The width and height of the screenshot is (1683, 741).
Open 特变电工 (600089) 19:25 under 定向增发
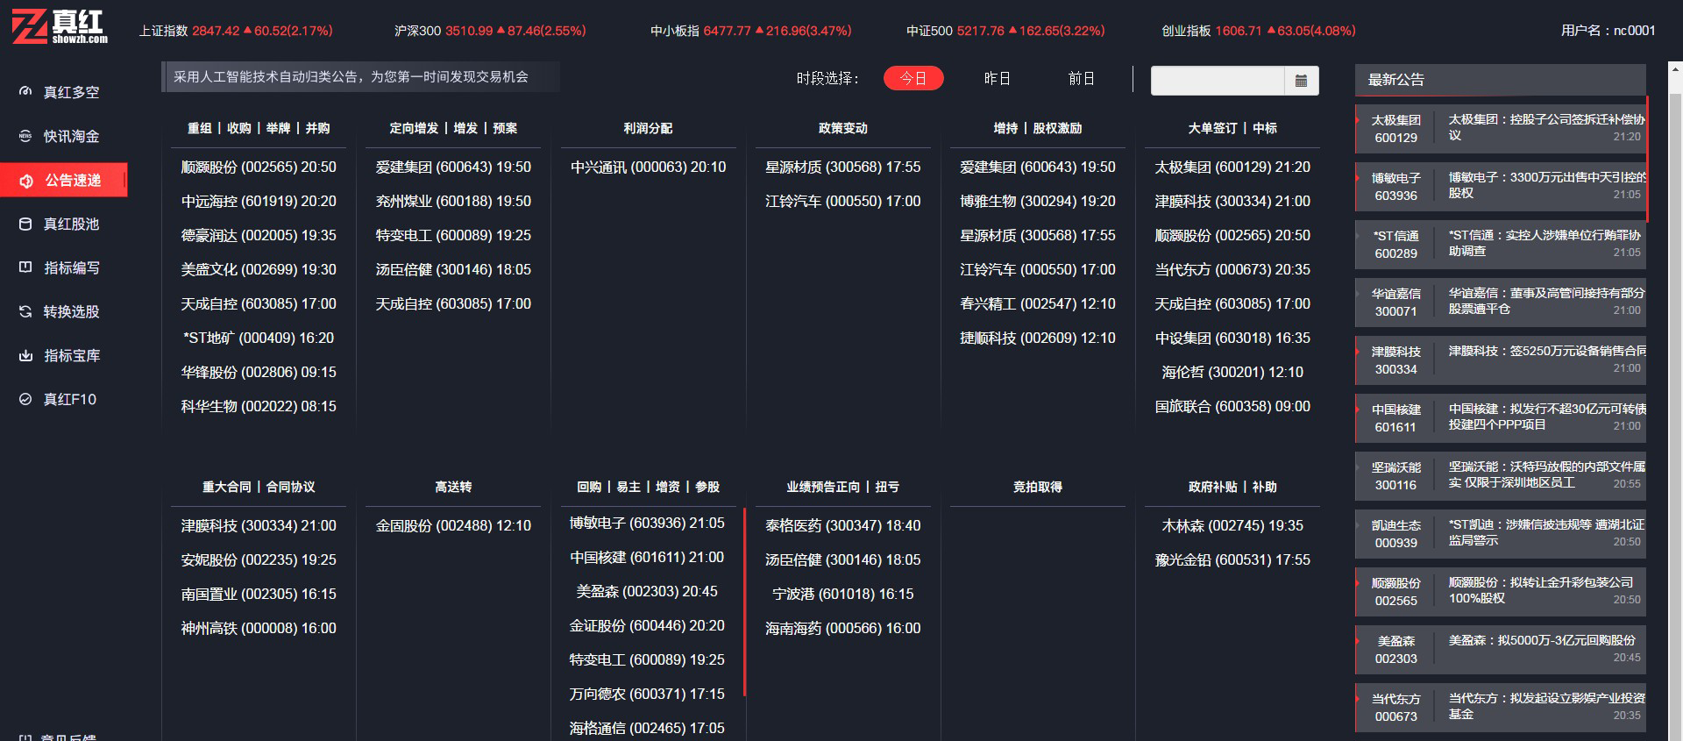point(453,235)
